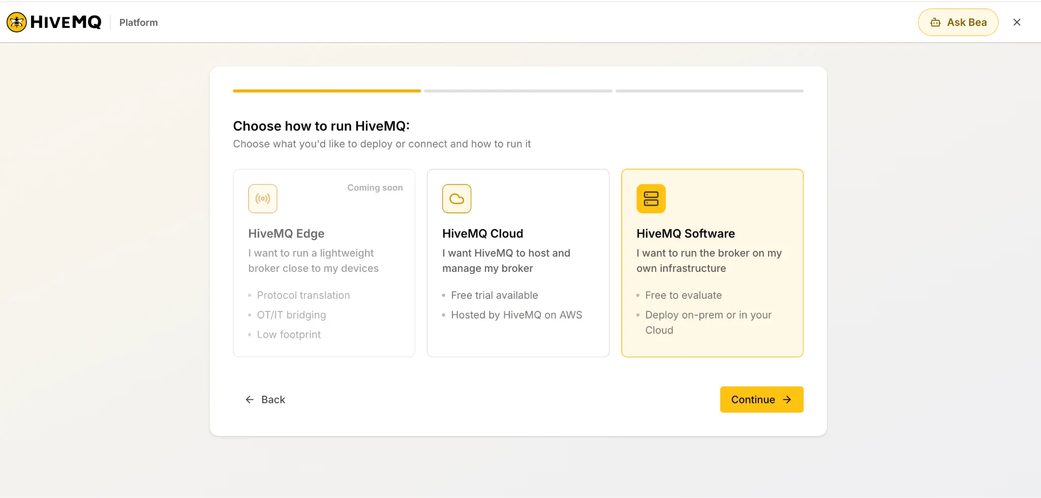Click the robot icon in Ask Bea
Screen dimensions: 1041x498
pyautogui.click(x=935, y=22)
